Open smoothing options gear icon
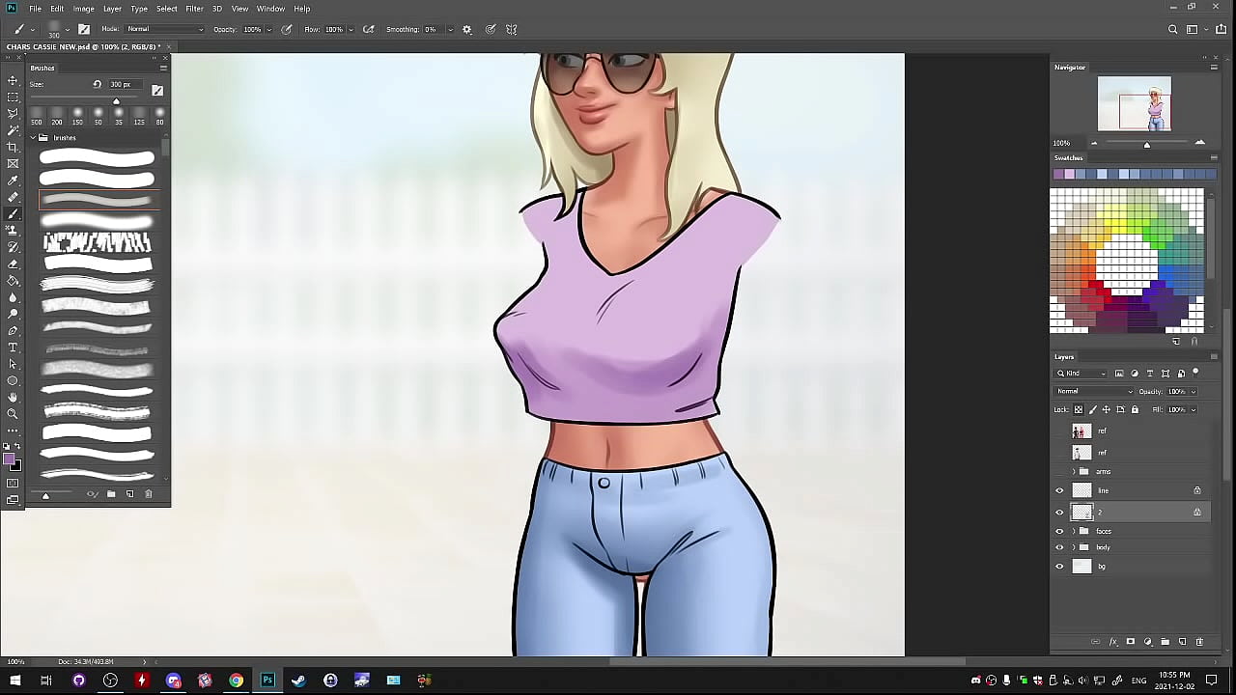 click(467, 29)
